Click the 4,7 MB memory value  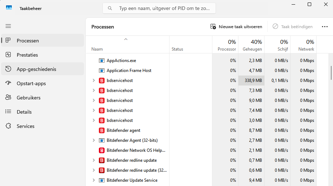(256, 71)
